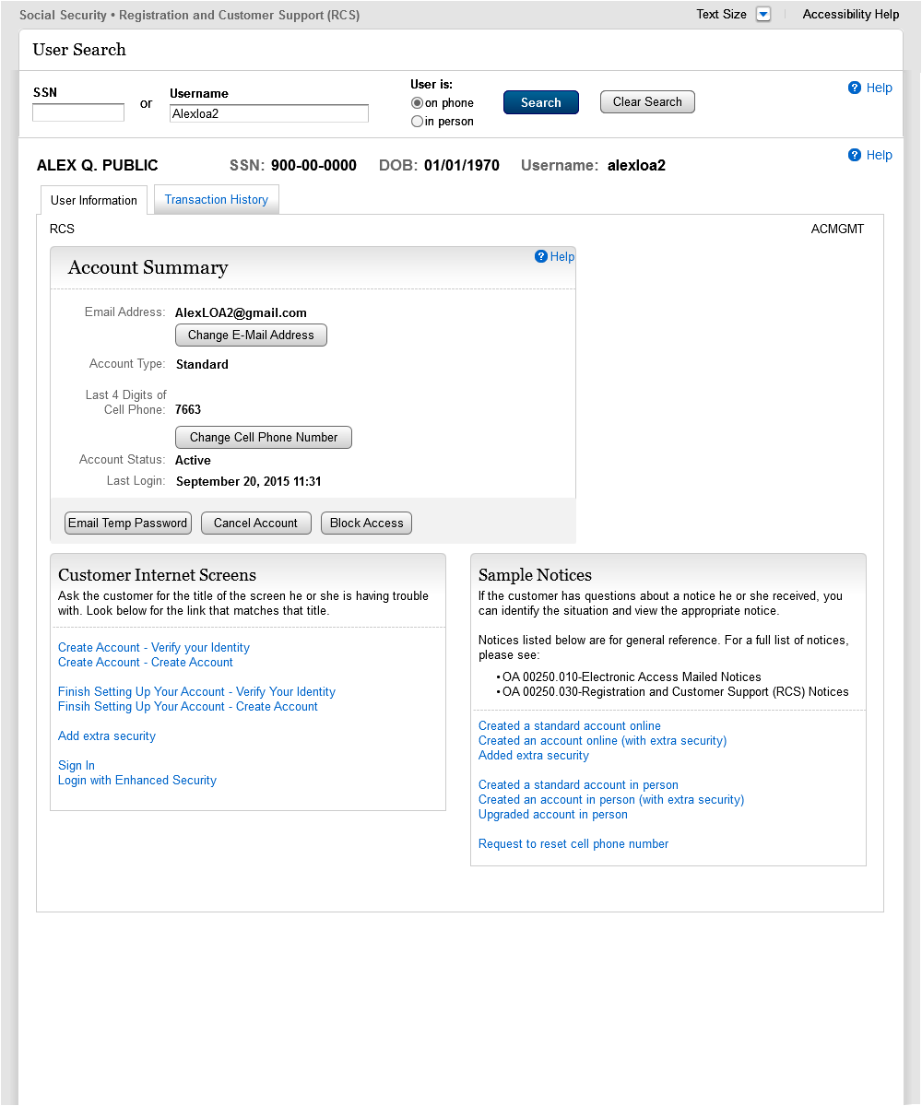Open 'Created a standard account in person' notice

(x=578, y=784)
